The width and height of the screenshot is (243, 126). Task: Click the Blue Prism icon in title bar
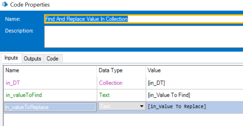(5, 5)
